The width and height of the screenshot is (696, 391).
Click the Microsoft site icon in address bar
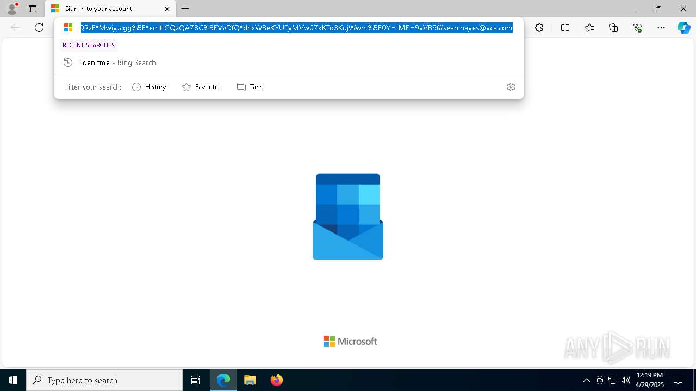point(68,28)
